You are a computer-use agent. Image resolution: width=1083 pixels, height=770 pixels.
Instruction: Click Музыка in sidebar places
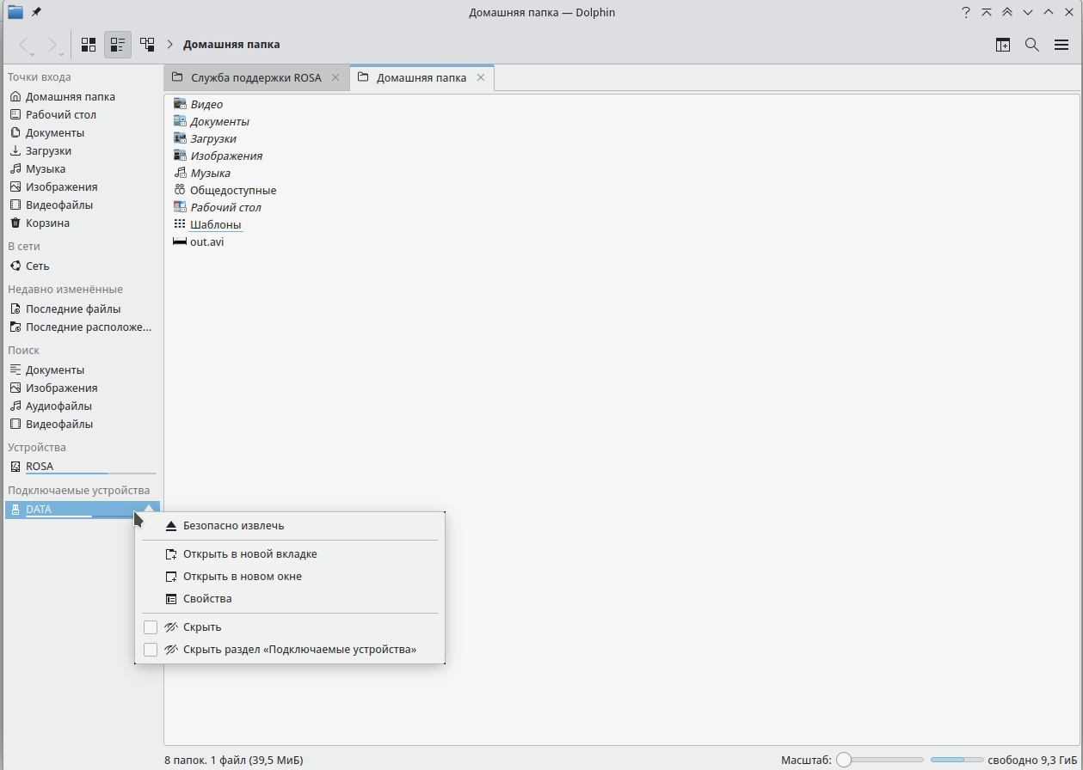pyautogui.click(x=83, y=168)
